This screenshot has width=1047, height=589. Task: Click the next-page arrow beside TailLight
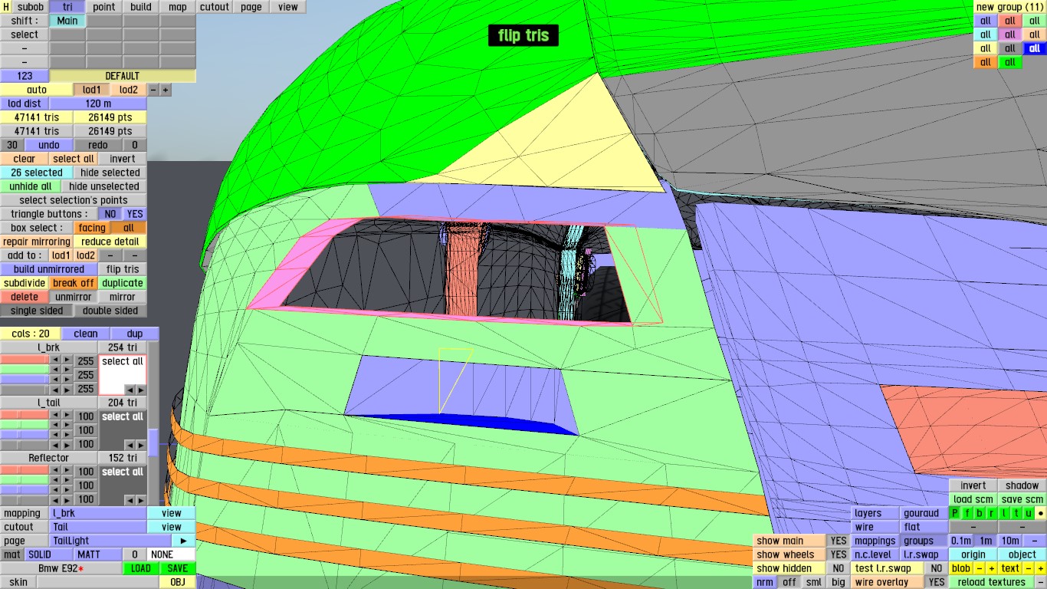pos(184,541)
